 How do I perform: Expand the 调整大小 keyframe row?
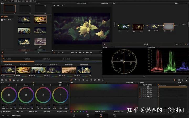[x=146, y=97]
